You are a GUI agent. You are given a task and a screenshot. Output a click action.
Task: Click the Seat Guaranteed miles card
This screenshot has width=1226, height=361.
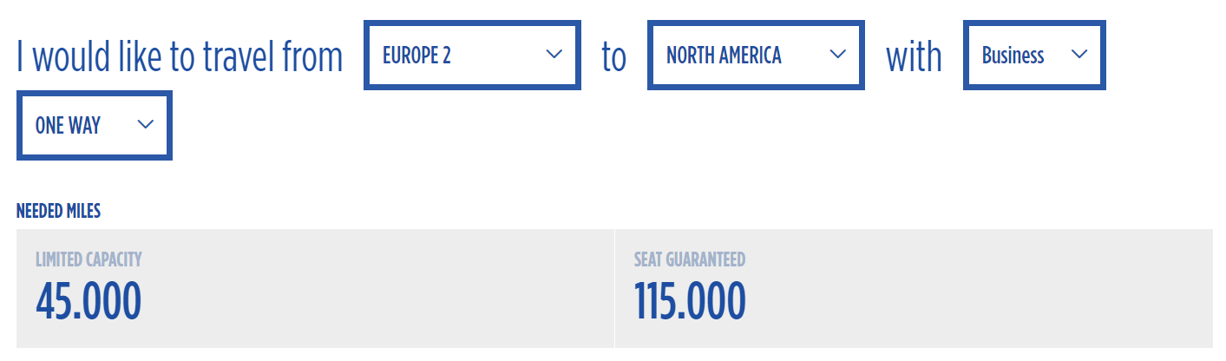[x=913, y=288]
